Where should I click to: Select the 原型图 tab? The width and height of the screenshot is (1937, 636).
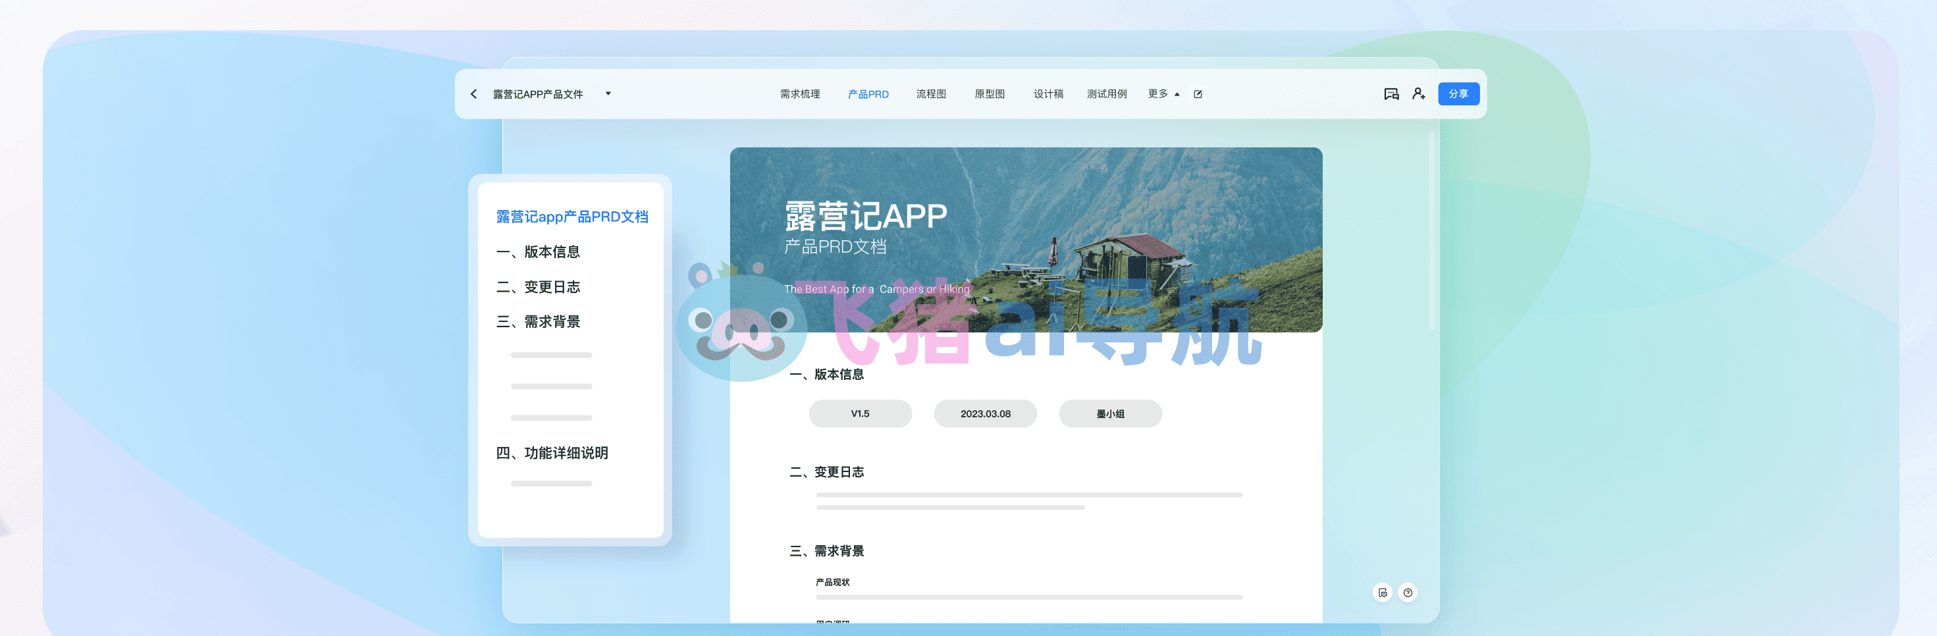tap(990, 94)
